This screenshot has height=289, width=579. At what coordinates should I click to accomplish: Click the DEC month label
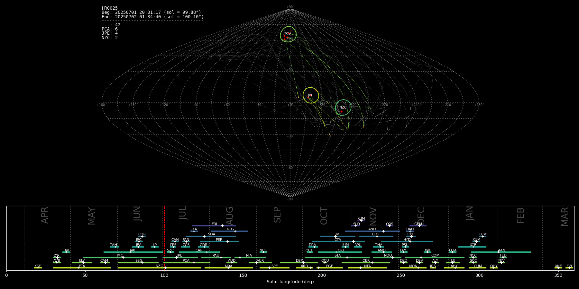[x=421, y=216]
